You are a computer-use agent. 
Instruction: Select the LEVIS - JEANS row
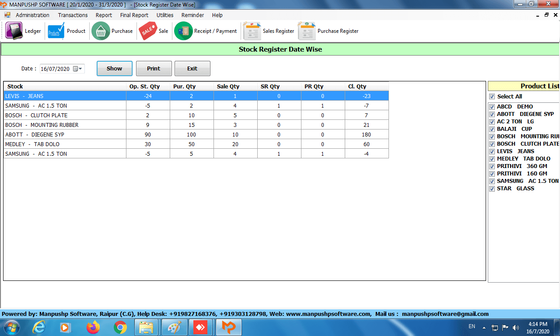coord(196,96)
